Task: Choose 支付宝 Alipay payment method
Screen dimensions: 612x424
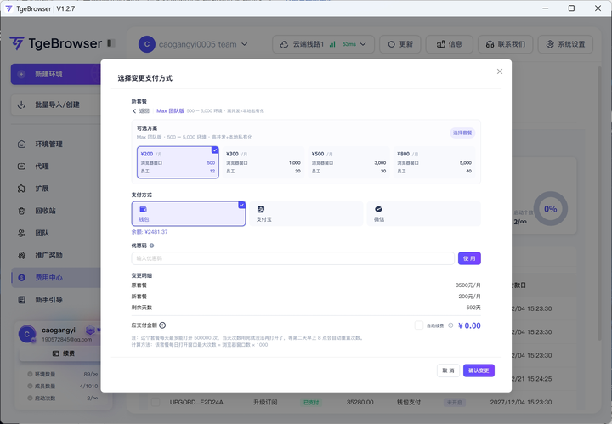Action: click(x=306, y=214)
